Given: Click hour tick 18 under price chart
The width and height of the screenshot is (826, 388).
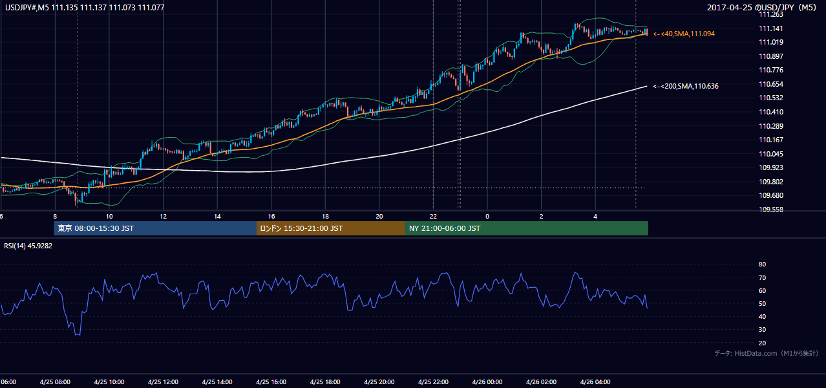Looking at the screenshot, I should point(325,216).
